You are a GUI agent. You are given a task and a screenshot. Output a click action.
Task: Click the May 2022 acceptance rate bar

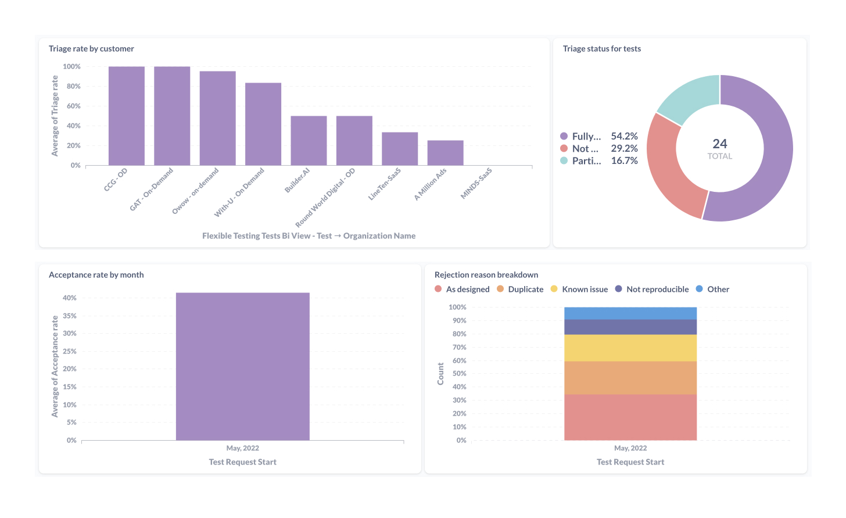point(242,366)
